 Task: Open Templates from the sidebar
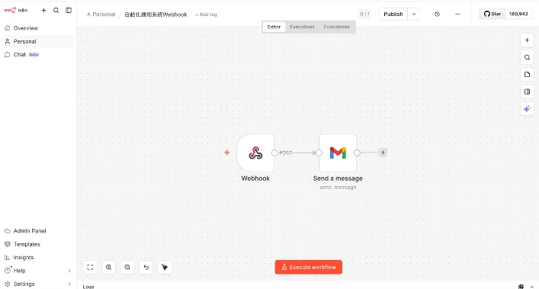[38, 244]
